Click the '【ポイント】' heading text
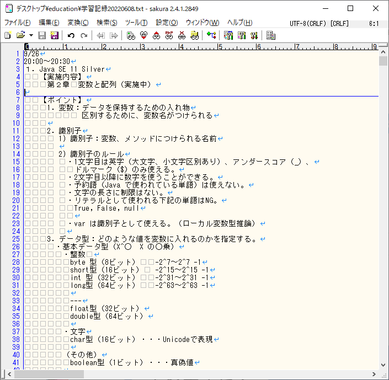The image size is (389, 380). tap(62, 100)
